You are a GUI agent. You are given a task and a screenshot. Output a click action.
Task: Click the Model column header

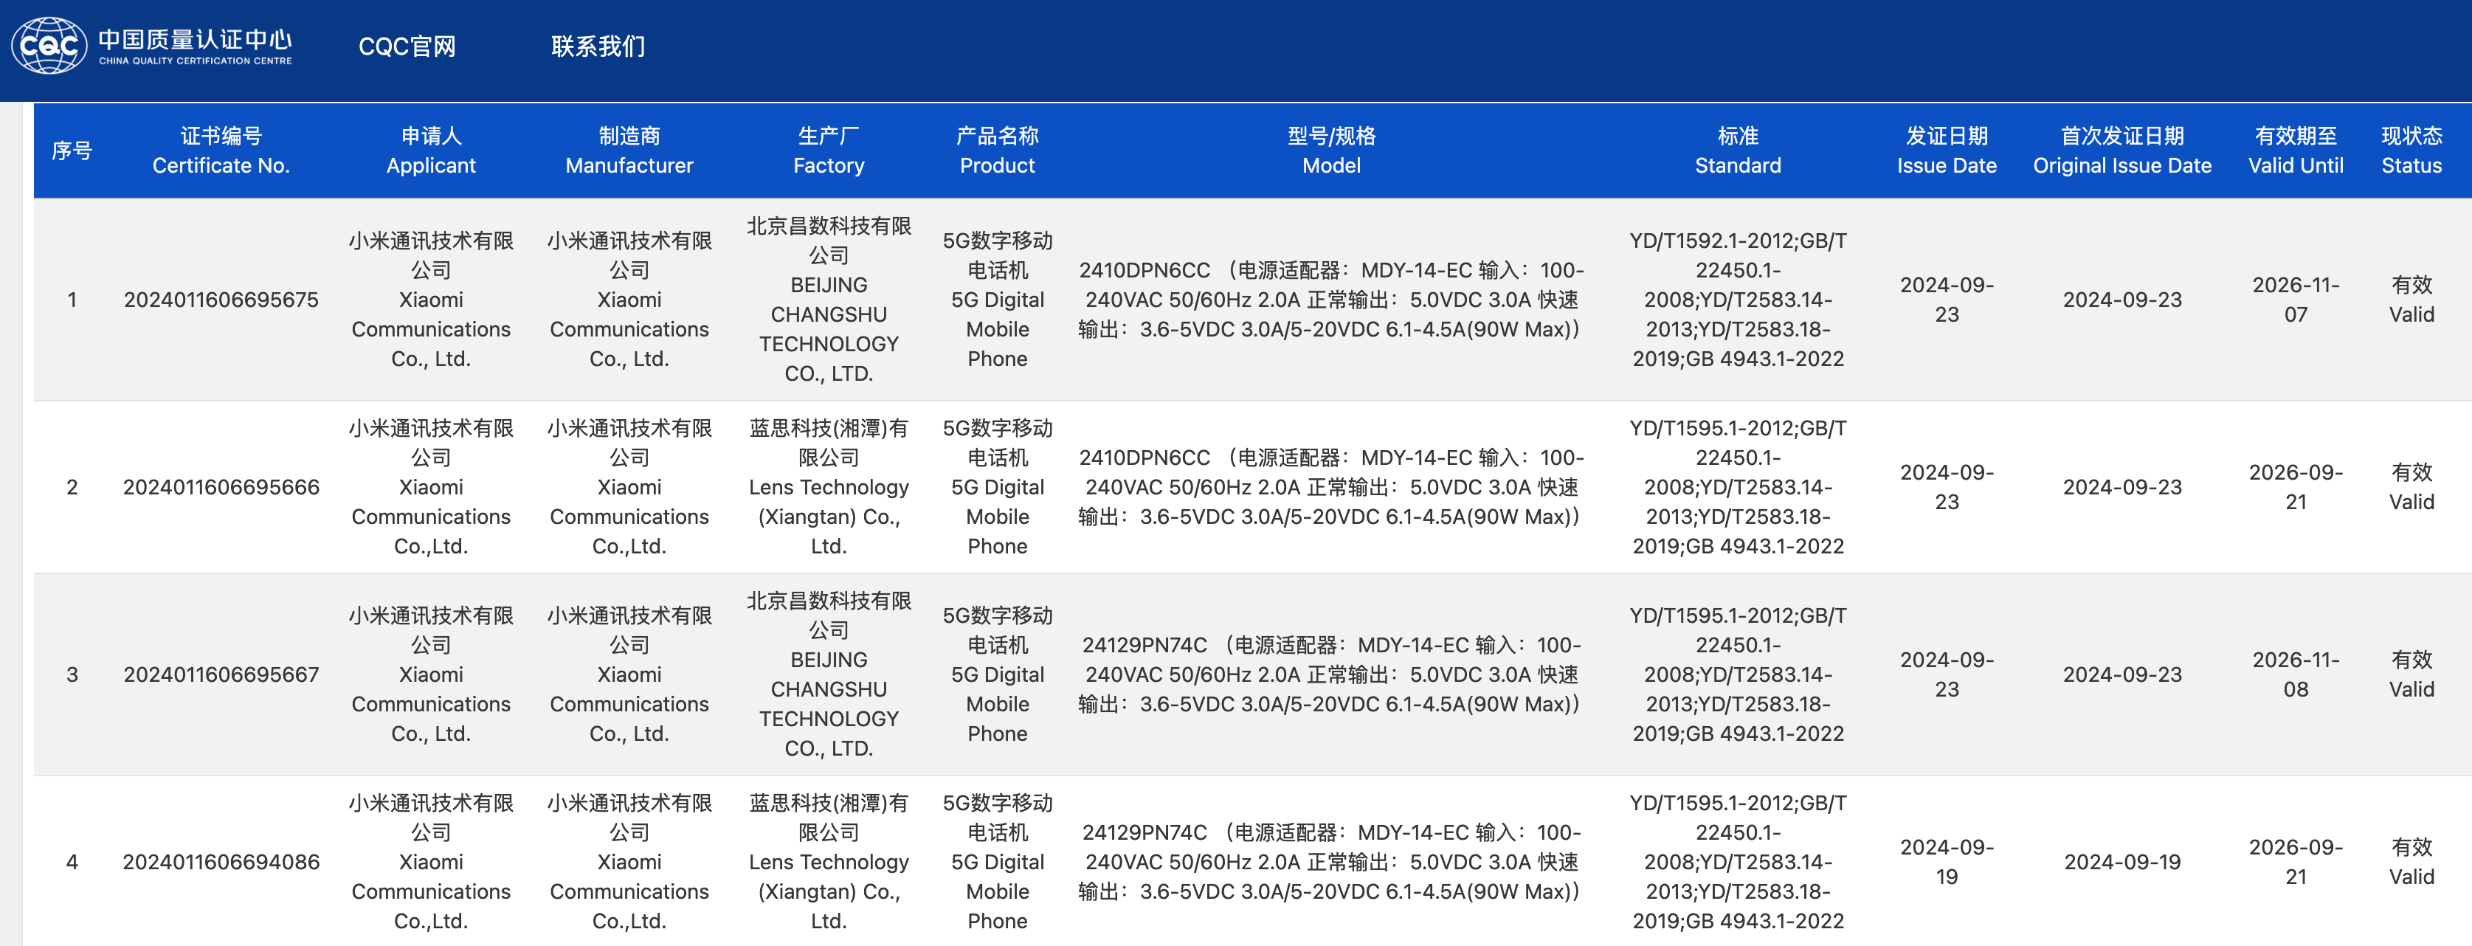[1331, 151]
